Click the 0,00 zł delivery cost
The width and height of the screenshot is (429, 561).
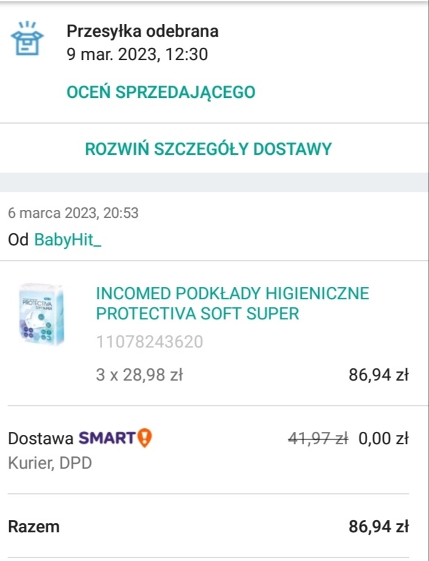coord(384,438)
